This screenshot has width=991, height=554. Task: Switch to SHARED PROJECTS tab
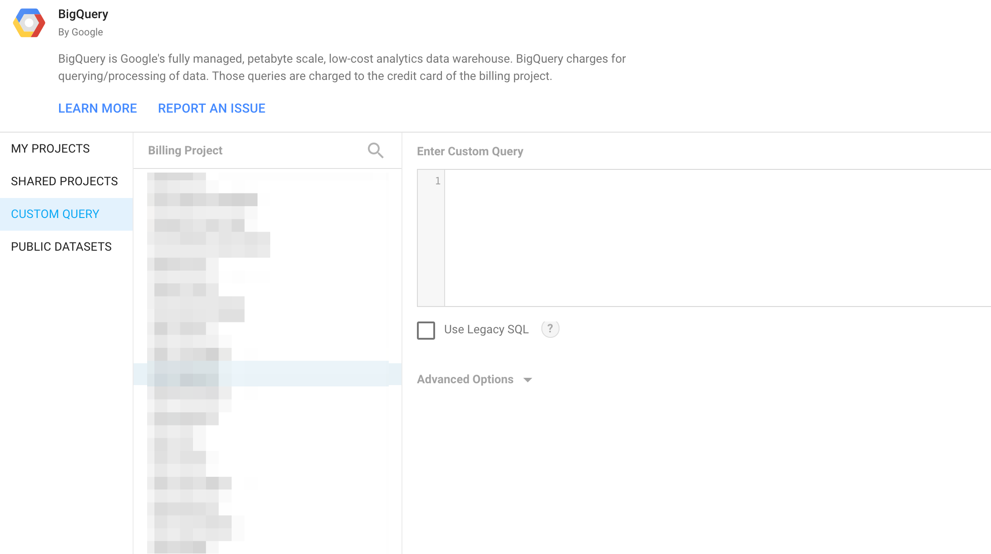click(x=66, y=182)
